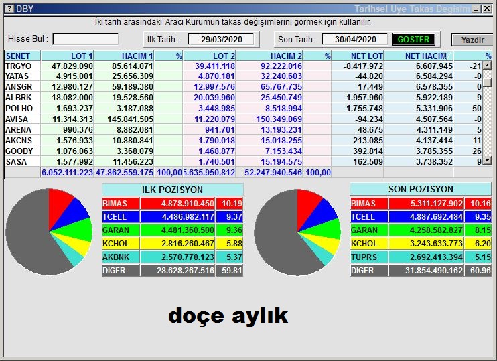Click red BIMAS swatch in ILK POZISYON
The width and height of the screenshot is (497, 361).
point(121,203)
